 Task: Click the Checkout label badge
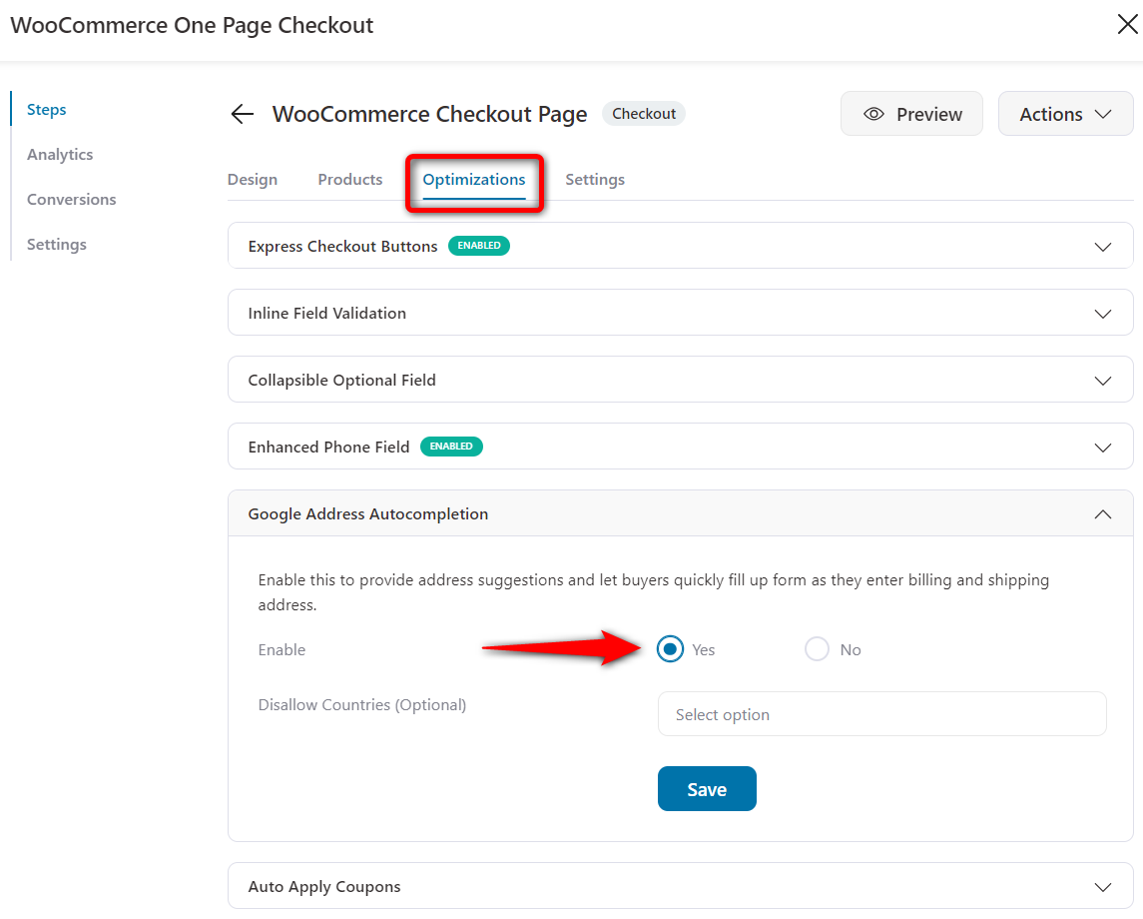[x=644, y=114]
